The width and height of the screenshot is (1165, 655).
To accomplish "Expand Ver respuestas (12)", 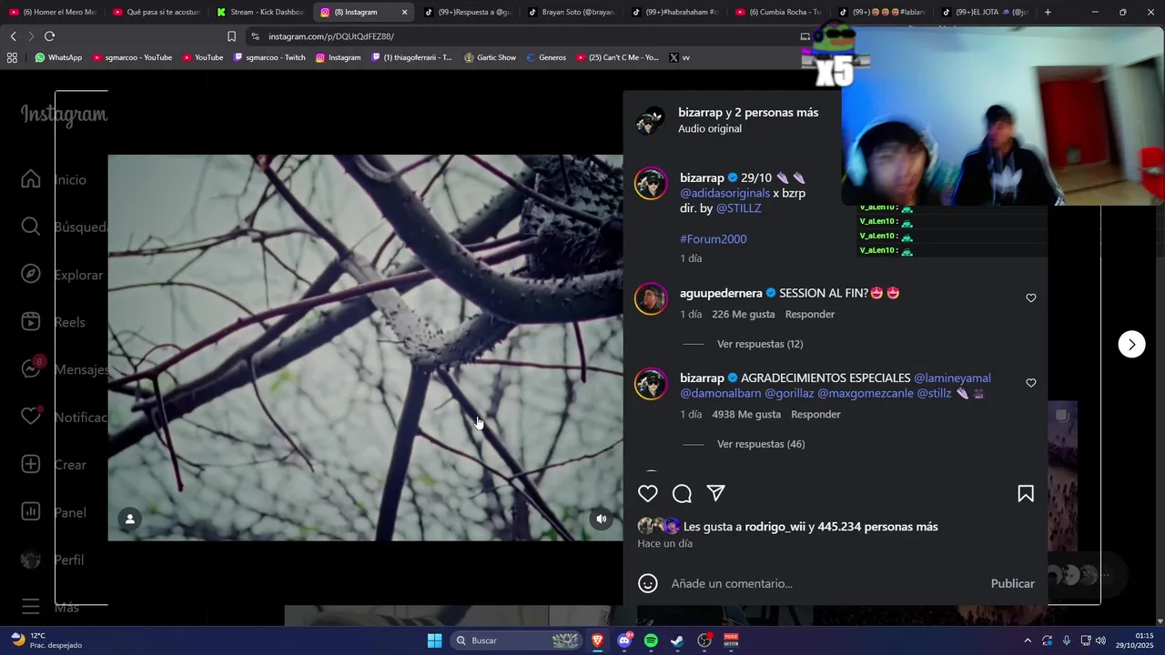I will tap(760, 344).
